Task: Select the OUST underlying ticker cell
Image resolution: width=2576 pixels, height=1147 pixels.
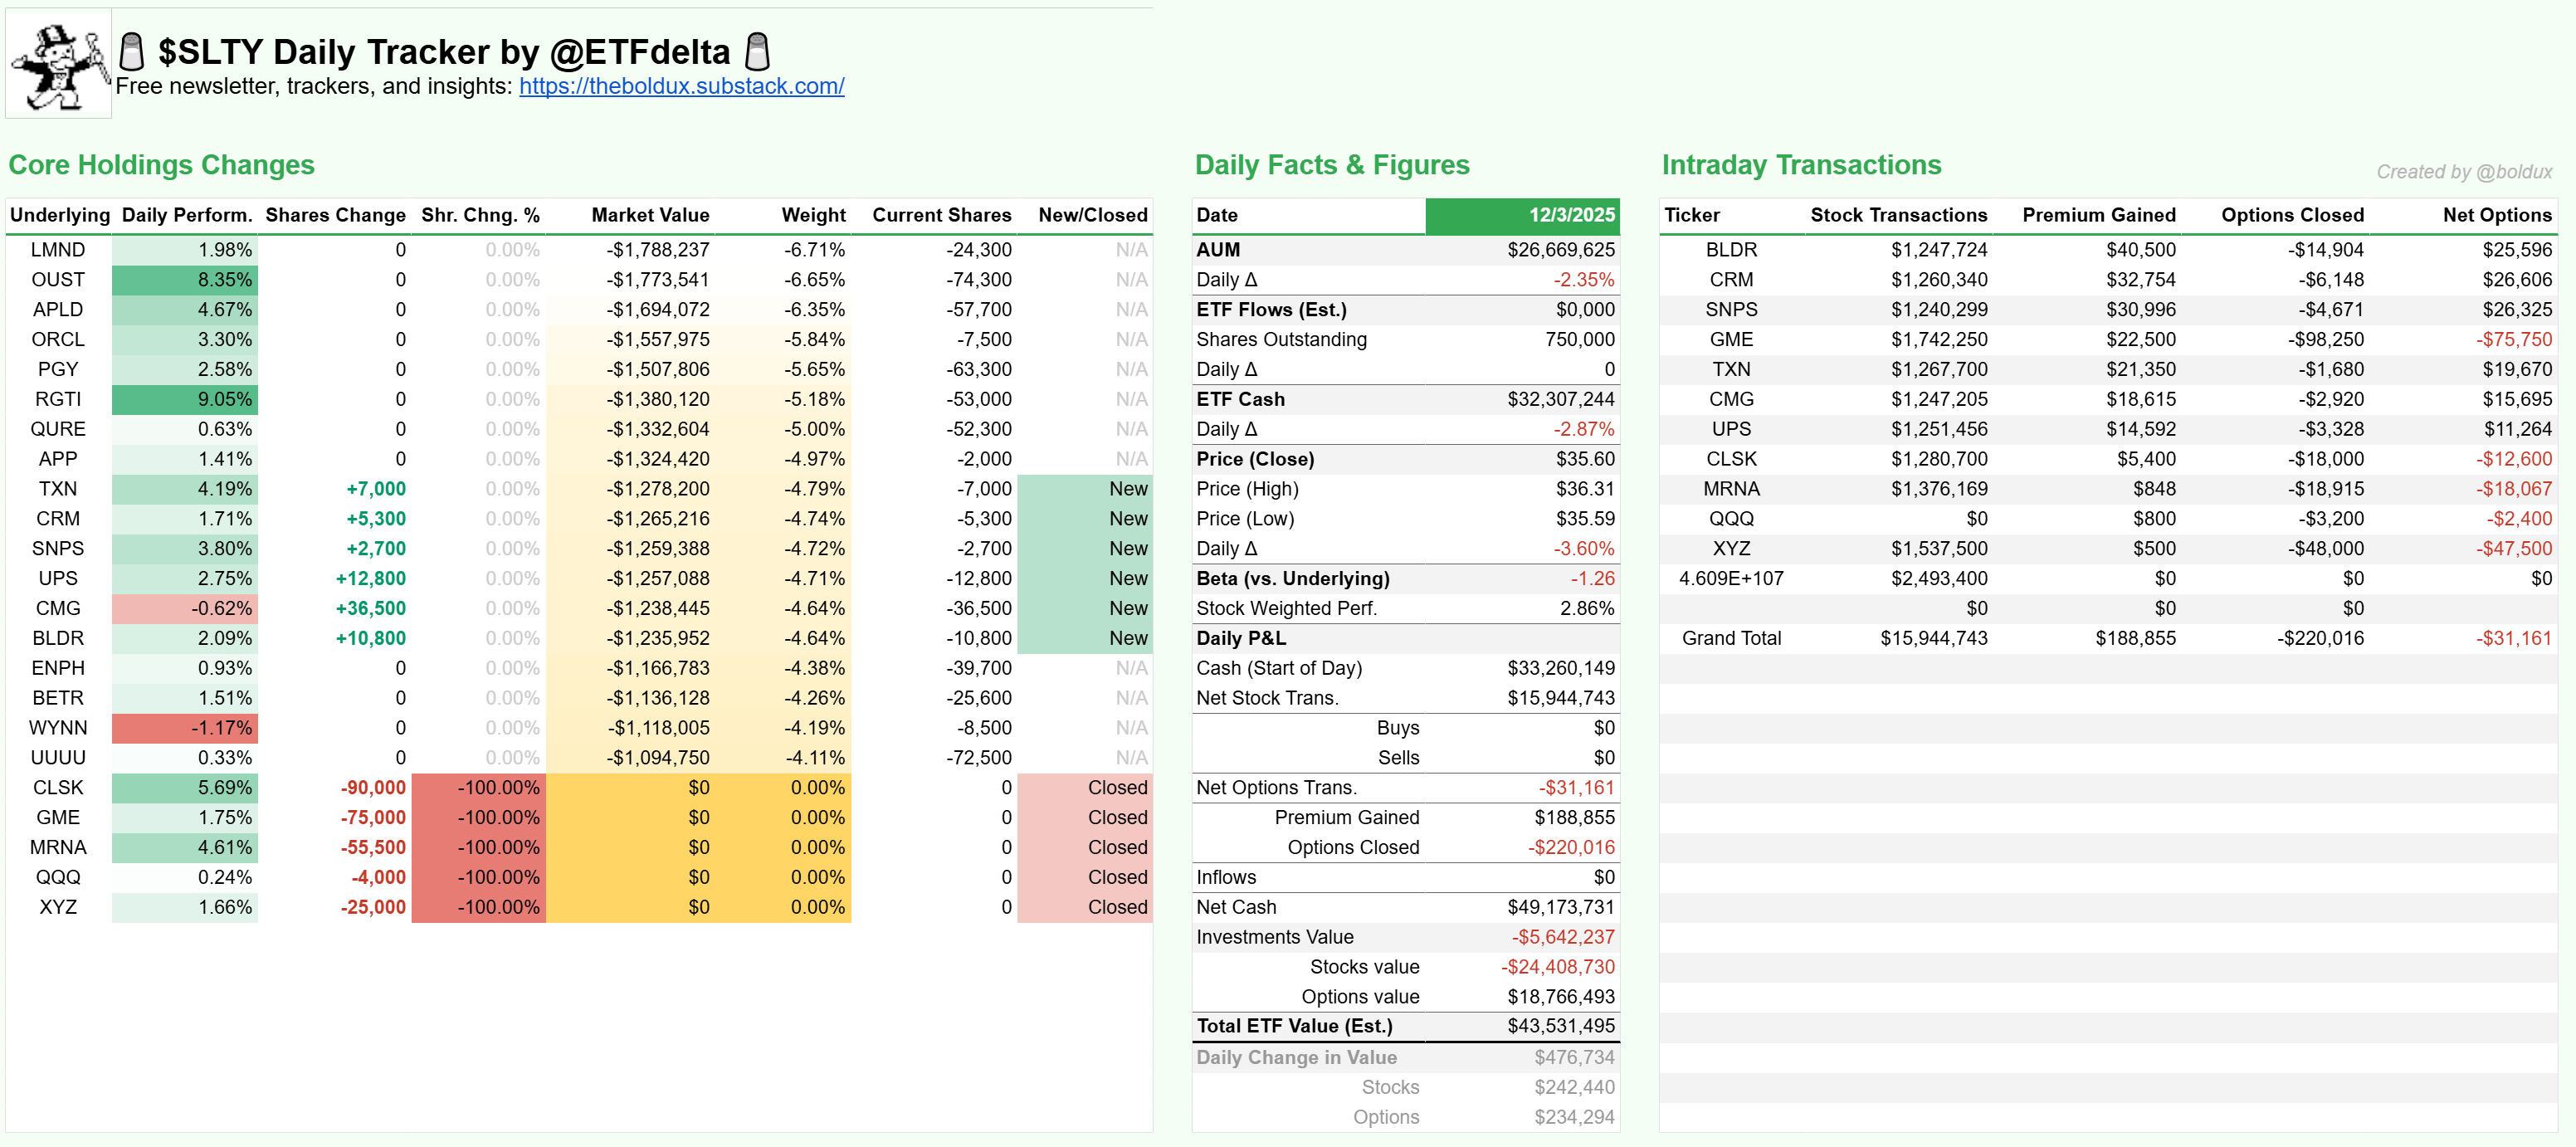Action: click(58, 280)
